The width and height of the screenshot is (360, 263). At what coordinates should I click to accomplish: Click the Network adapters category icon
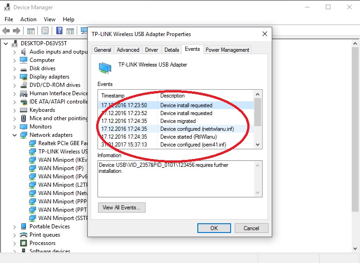click(x=24, y=135)
